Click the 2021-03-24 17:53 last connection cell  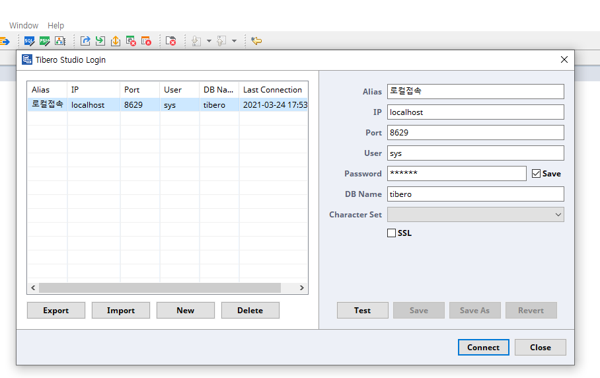[274, 104]
